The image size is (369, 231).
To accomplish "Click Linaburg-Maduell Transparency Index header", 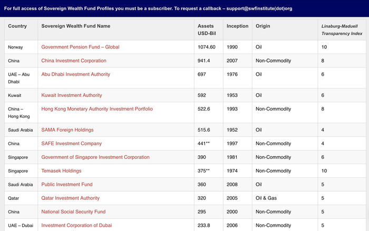I will [342, 29].
